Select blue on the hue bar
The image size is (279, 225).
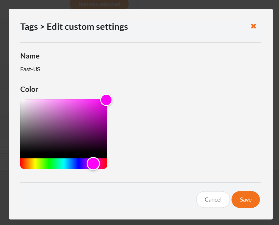point(78,164)
